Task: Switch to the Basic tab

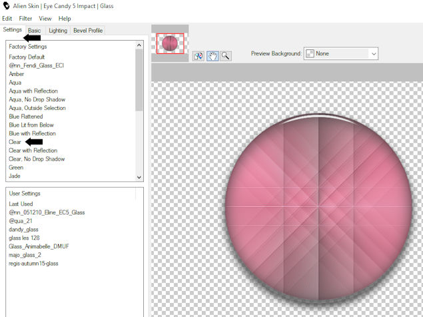Action: click(35, 31)
